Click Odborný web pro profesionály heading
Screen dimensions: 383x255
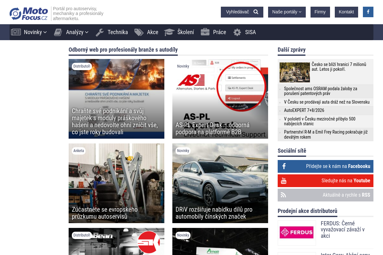tap(123, 49)
